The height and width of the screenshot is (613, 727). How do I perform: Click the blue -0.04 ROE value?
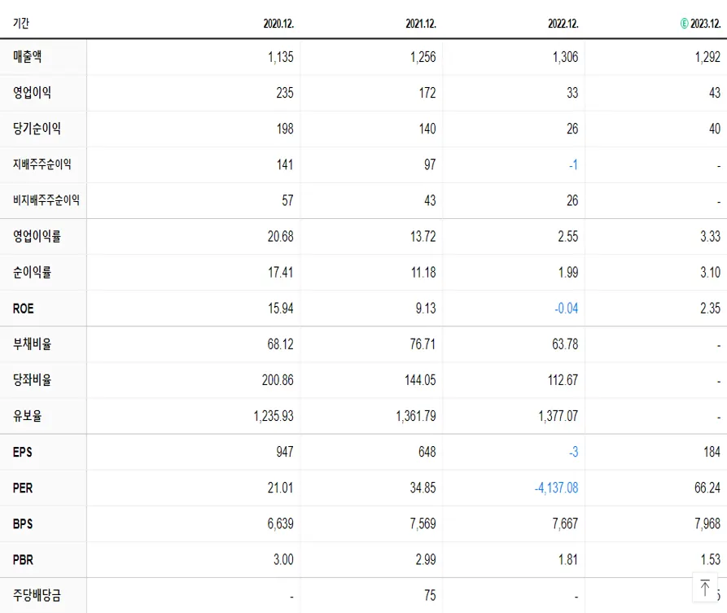point(566,309)
